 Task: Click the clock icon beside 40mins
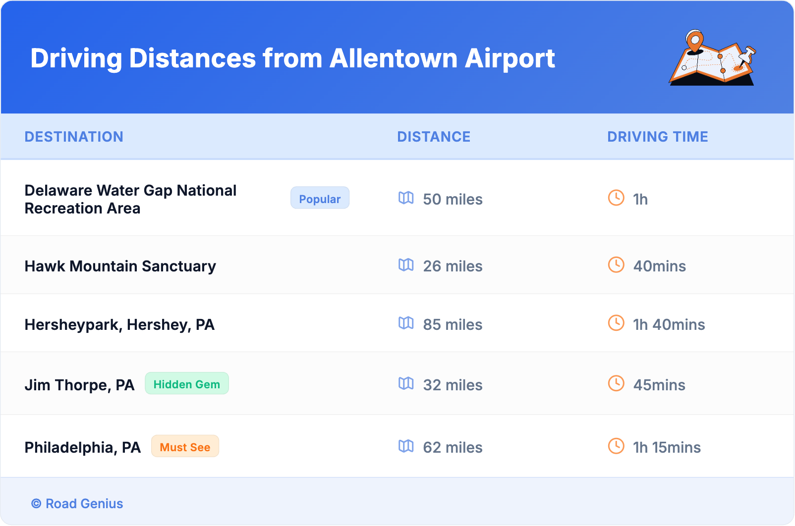click(x=616, y=264)
